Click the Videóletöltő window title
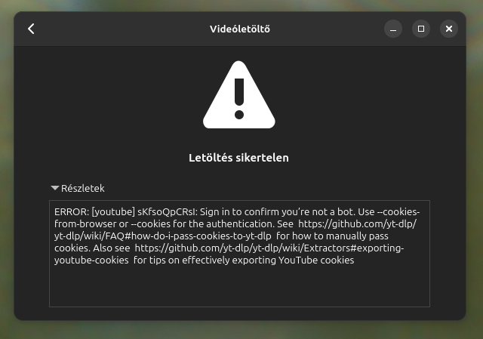Image resolution: width=483 pixels, height=339 pixels. click(240, 29)
